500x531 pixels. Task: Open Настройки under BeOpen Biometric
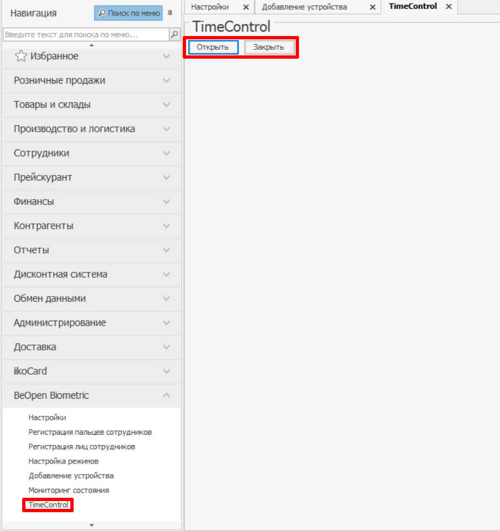47,417
